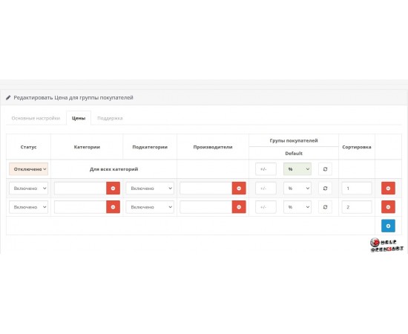Click +/- field in sort row 2

click(266, 207)
